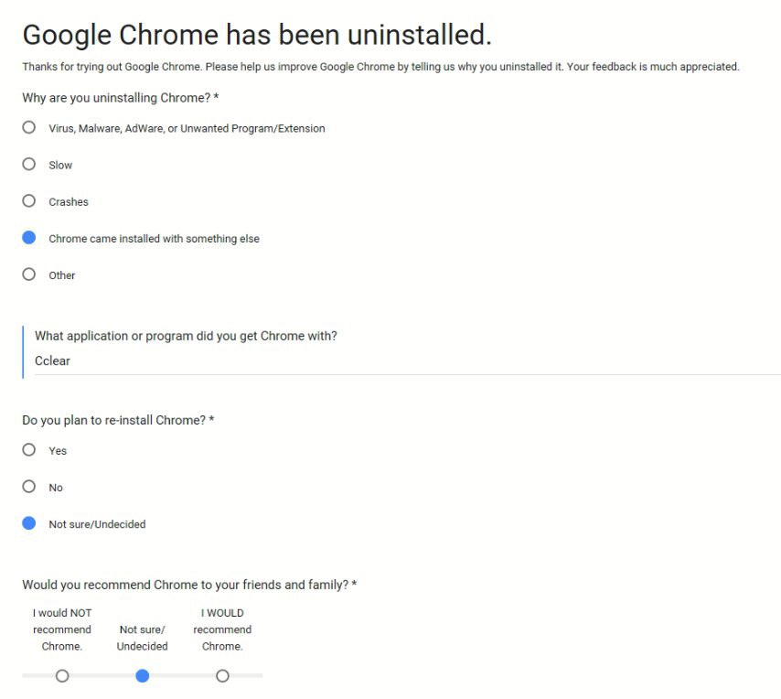Choose "Slow" as the uninstall reason
The image size is (781, 699).
pos(29,165)
